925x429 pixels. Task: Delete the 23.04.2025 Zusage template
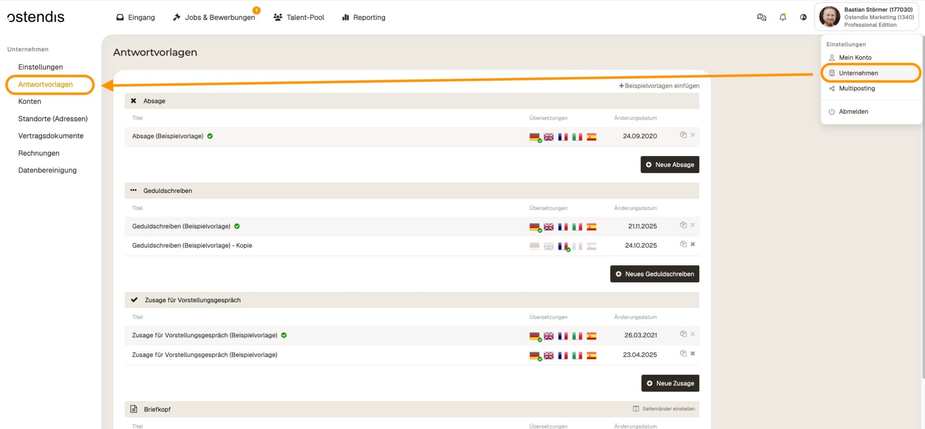pyautogui.click(x=692, y=353)
